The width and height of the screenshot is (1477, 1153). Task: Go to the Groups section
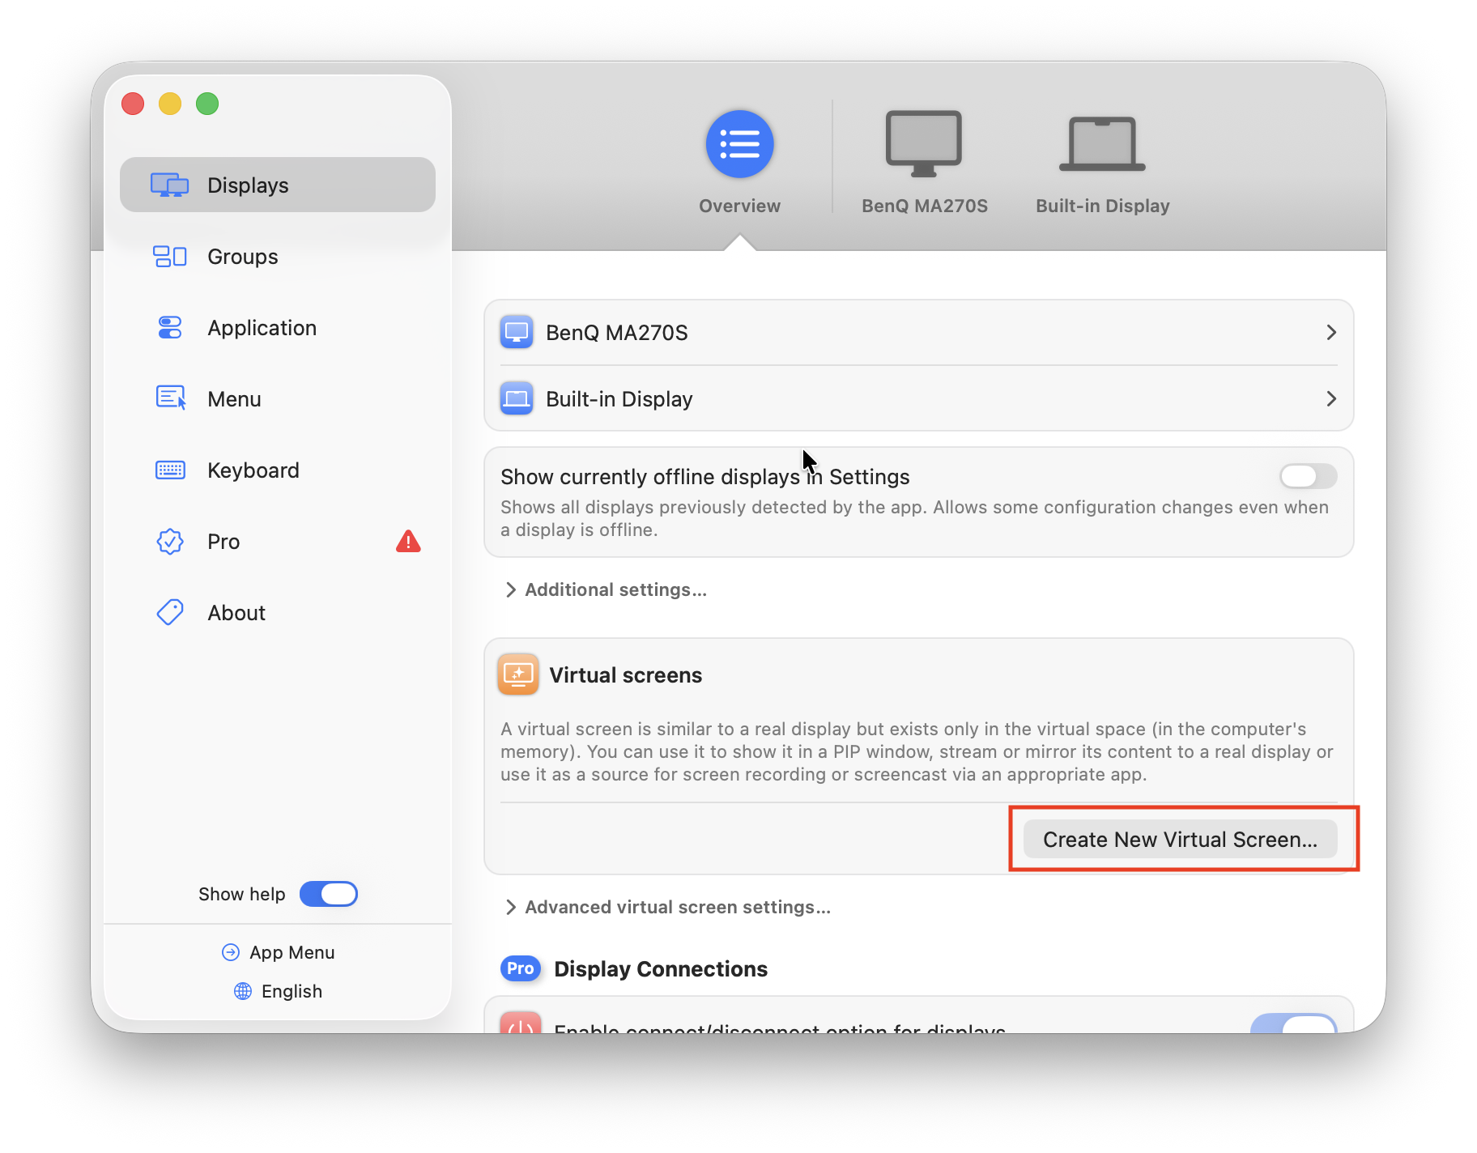[x=278, y=257]
